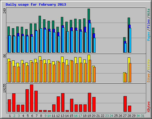Click day label '6' on the x-axis

(x=32, y=116)
